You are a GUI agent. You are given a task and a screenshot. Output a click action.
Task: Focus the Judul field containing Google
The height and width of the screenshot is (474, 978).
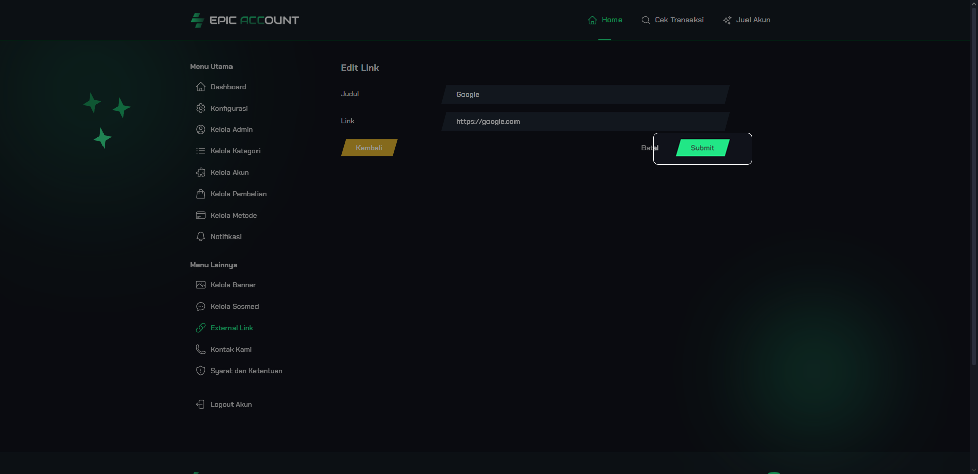pos(585,94)
